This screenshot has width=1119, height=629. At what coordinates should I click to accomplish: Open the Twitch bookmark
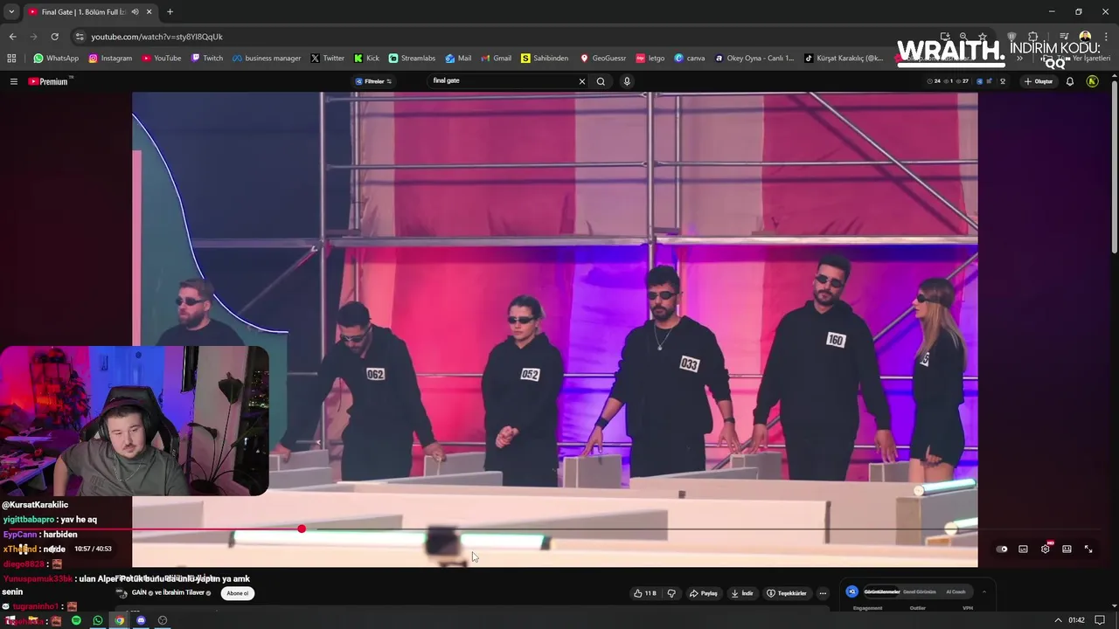point(206,59)
